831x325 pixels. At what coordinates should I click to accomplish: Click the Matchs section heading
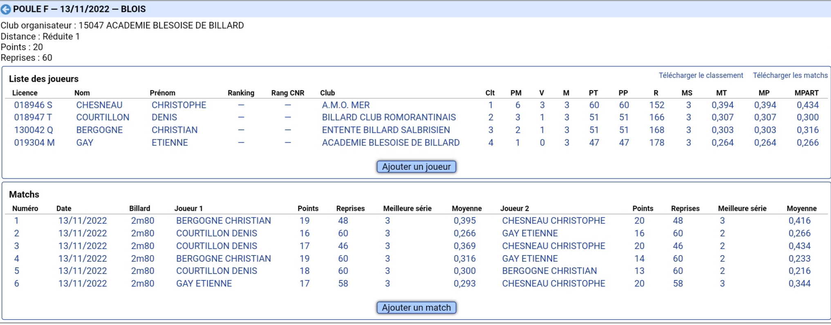24,194
